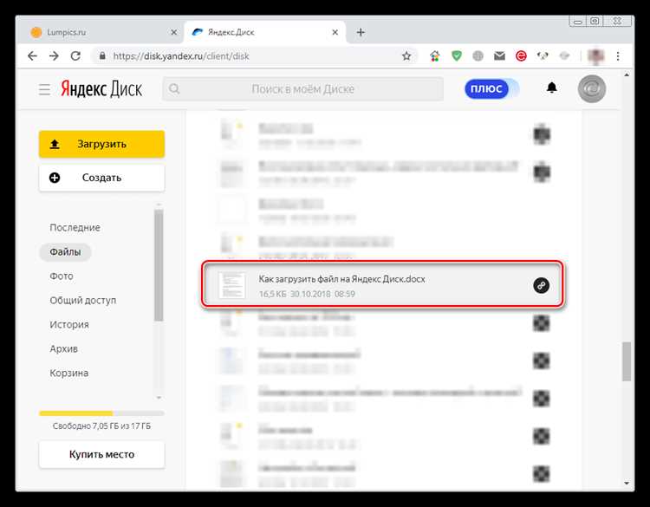Open the hamburger menu beside Яндекс Диск logo

(44, 89)
